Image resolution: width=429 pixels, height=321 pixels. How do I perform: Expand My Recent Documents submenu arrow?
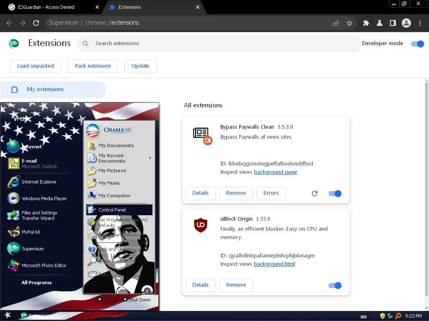150,158
